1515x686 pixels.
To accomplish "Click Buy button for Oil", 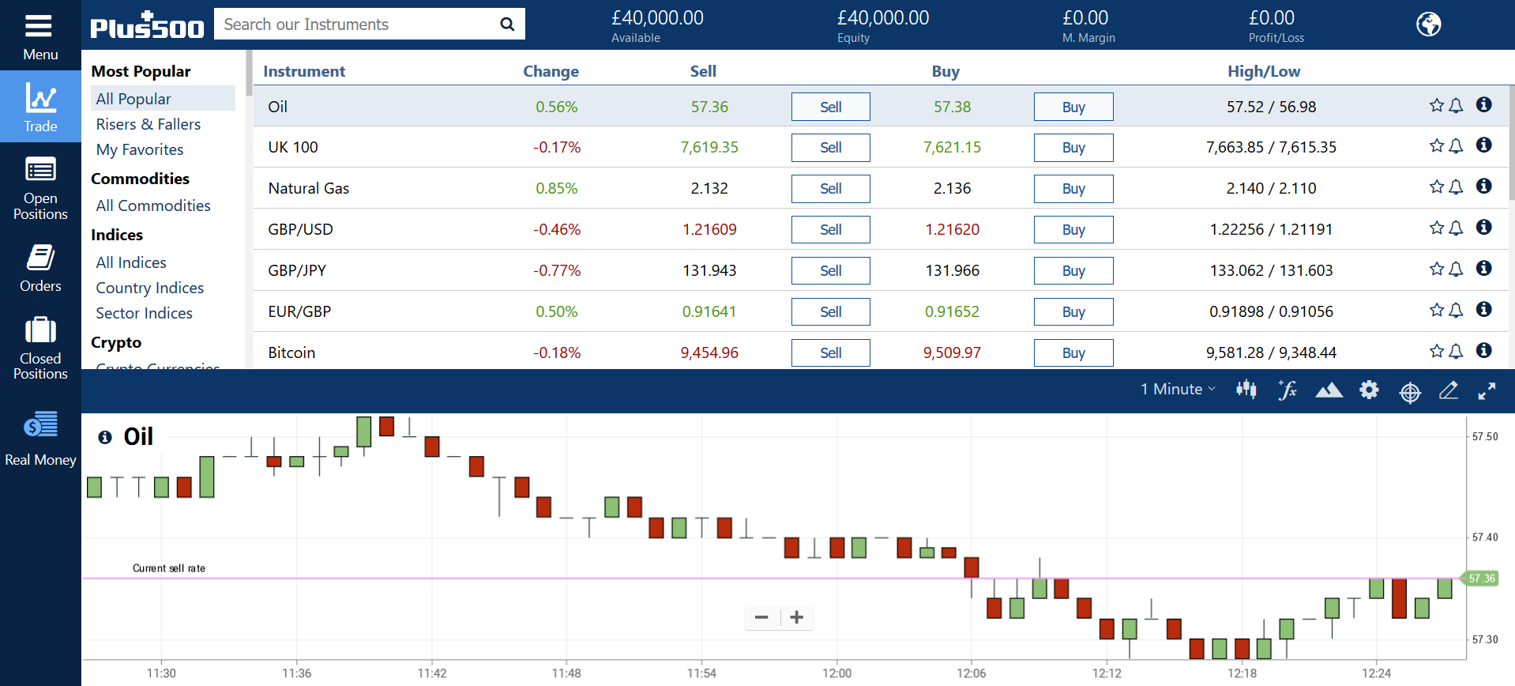I will 1073,107.
